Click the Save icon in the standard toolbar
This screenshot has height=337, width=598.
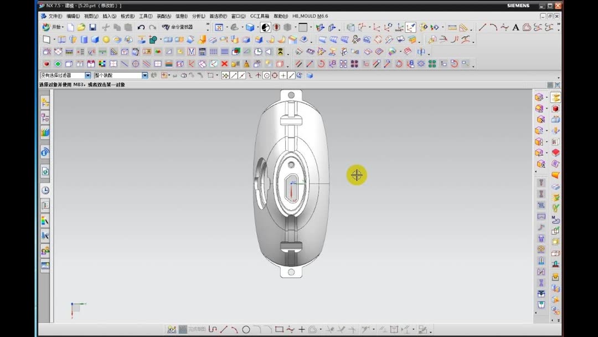tap(93, 27)
